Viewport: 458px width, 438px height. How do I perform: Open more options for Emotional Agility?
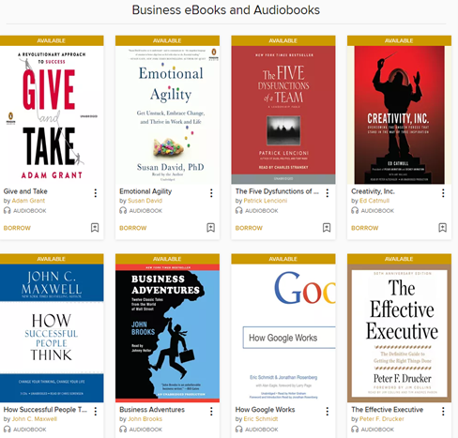click(x=211, y=193)
